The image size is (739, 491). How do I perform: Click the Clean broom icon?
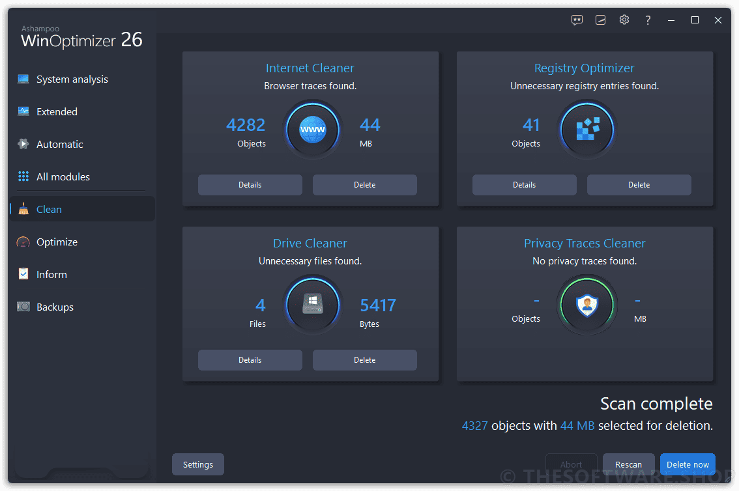click(x=23, y=208)
